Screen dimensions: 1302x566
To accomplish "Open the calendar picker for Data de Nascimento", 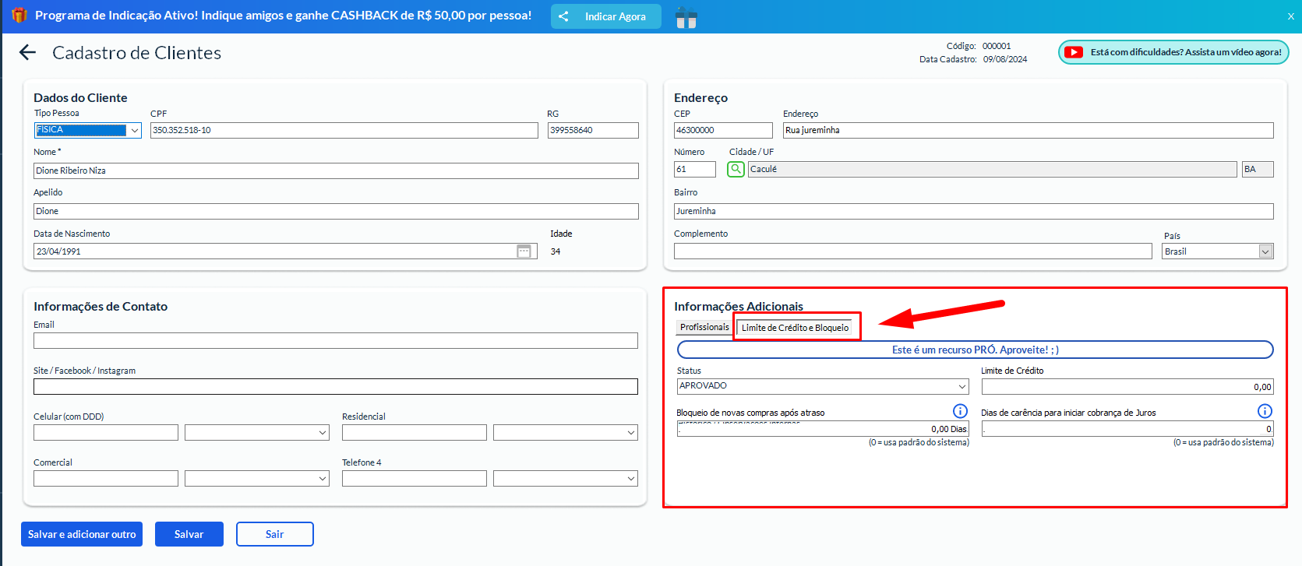I will tap(524, 251).
